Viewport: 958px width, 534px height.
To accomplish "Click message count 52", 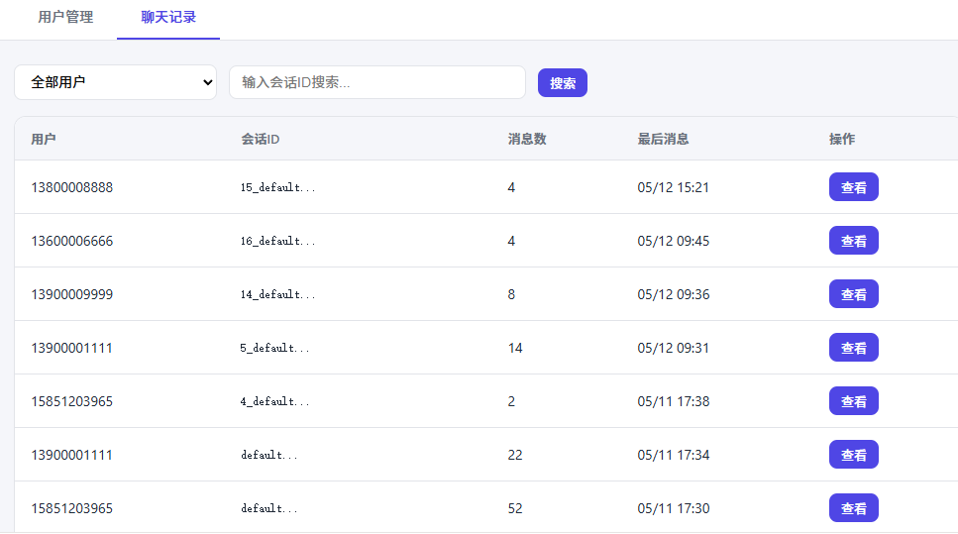I will 515,508.
